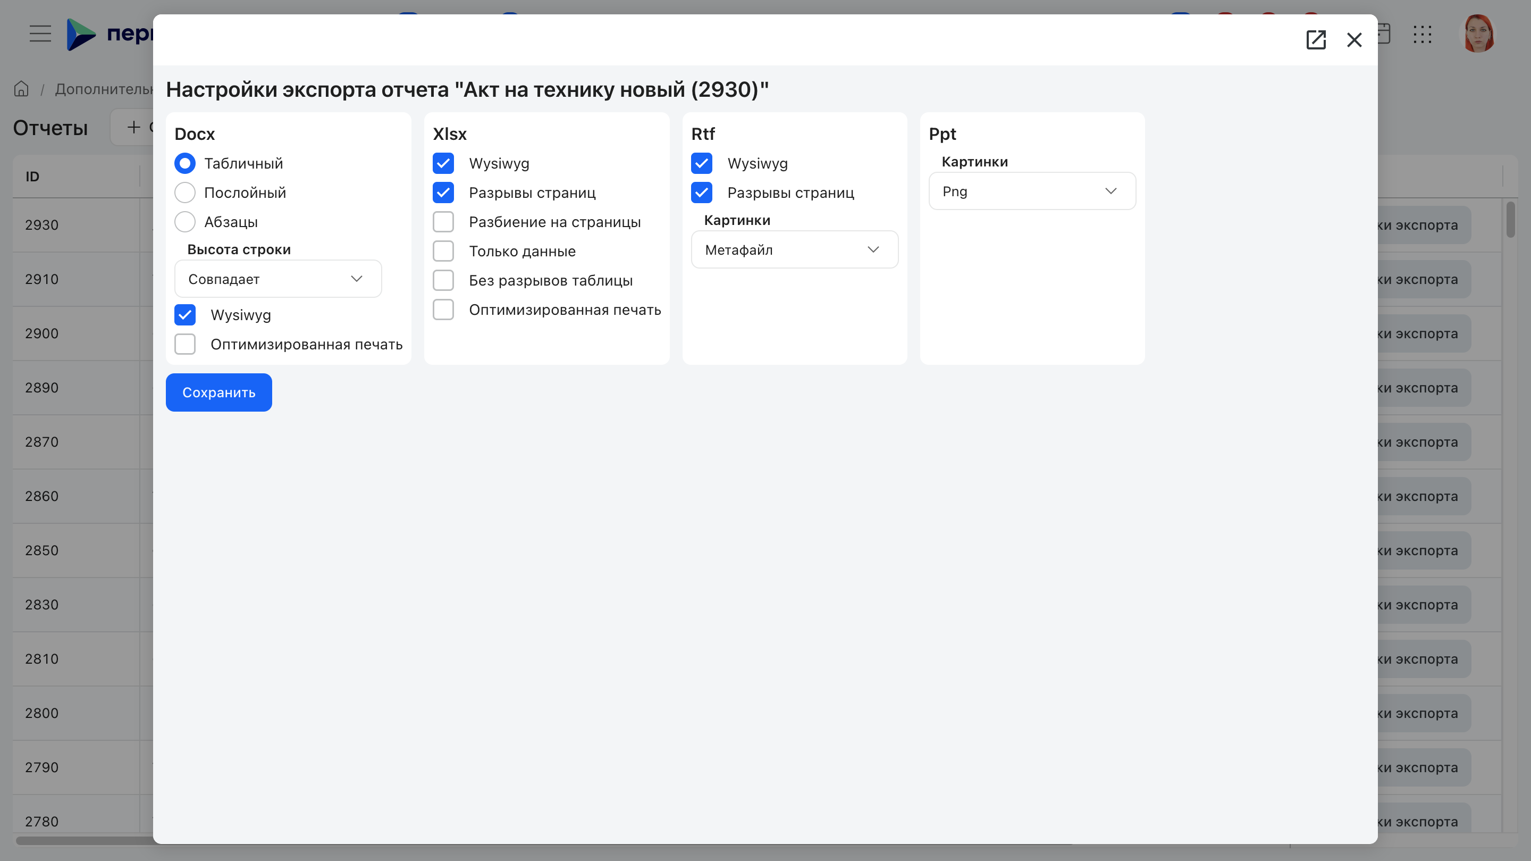This screenshot has height=861, width=1531.
Task: Enable Только данные checkbox
Action: 443,250
